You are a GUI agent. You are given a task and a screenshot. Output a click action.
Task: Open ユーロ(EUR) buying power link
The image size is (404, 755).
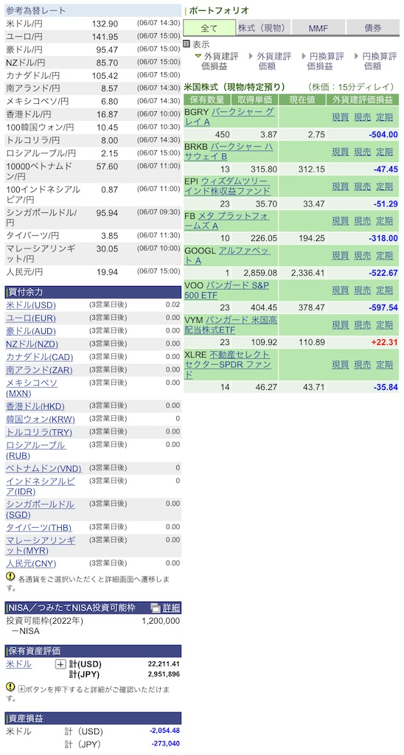(x=31, y=319)
